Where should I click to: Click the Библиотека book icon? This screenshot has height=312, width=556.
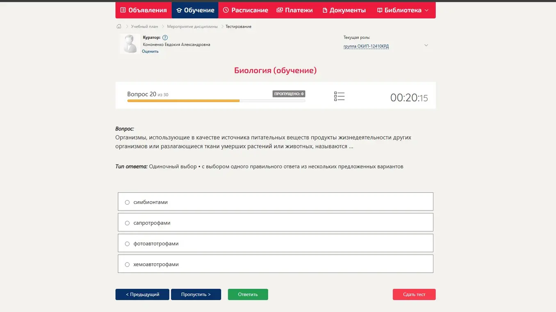point(380,10)
